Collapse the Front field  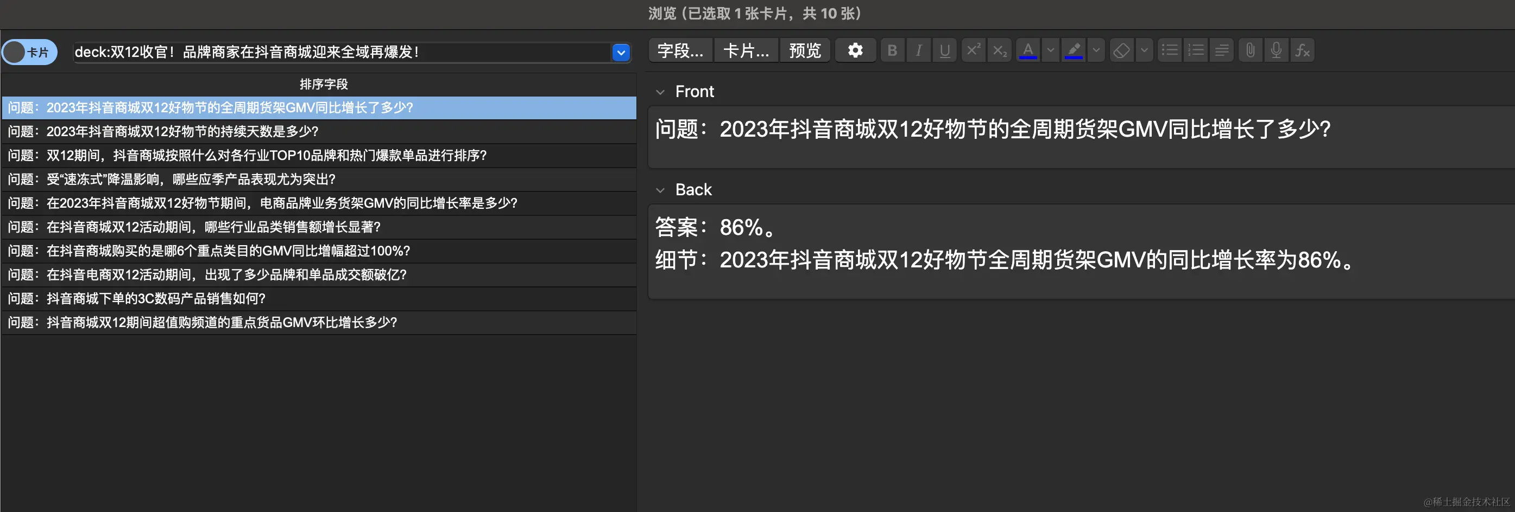tap(660, 92)
